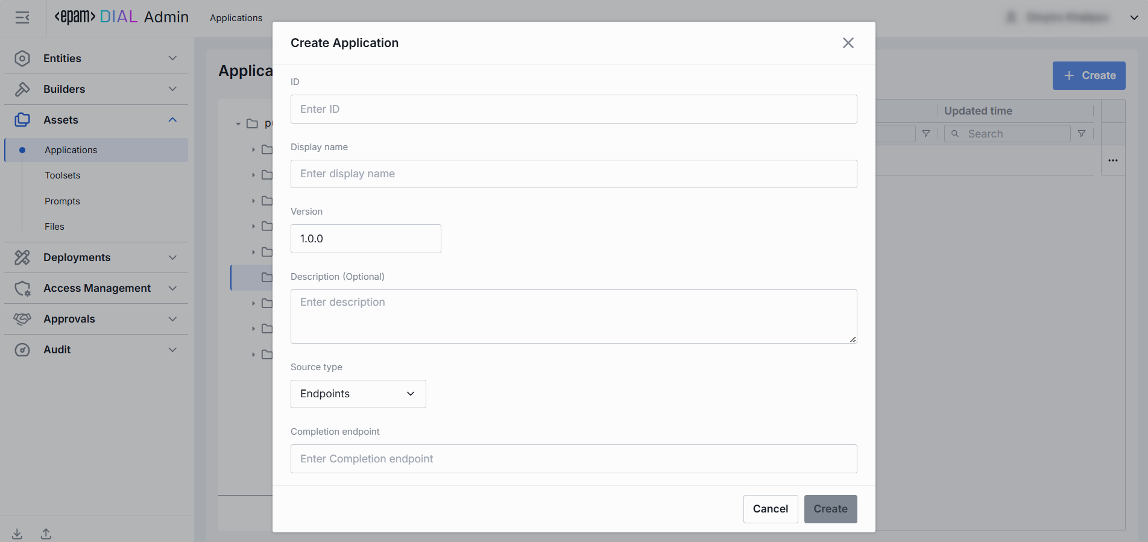Click the download icon at sidebar bottom
The image size is (1148, 542).
tap(17, 534)
